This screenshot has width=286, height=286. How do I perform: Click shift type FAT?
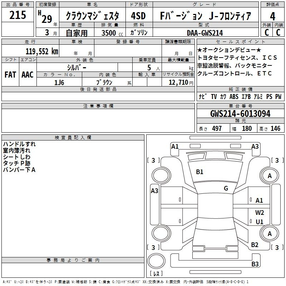pyautogui.click(x=10, y=75)
